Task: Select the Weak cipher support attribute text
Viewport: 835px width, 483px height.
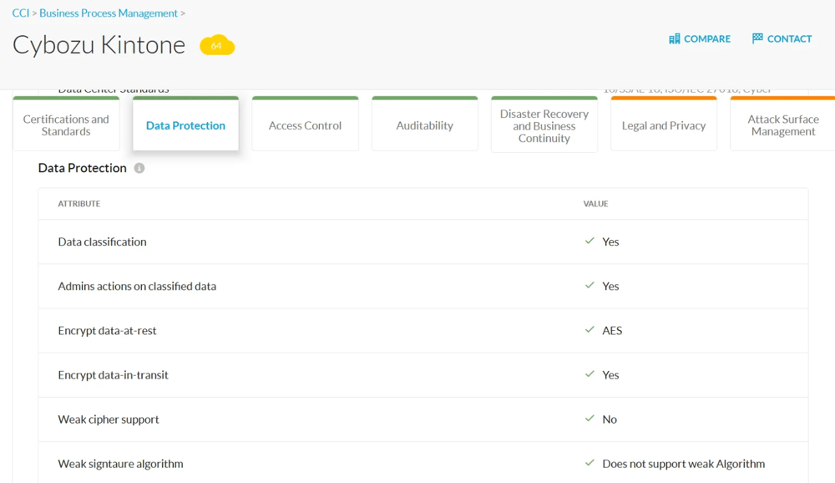Action: tap(109, 419)
